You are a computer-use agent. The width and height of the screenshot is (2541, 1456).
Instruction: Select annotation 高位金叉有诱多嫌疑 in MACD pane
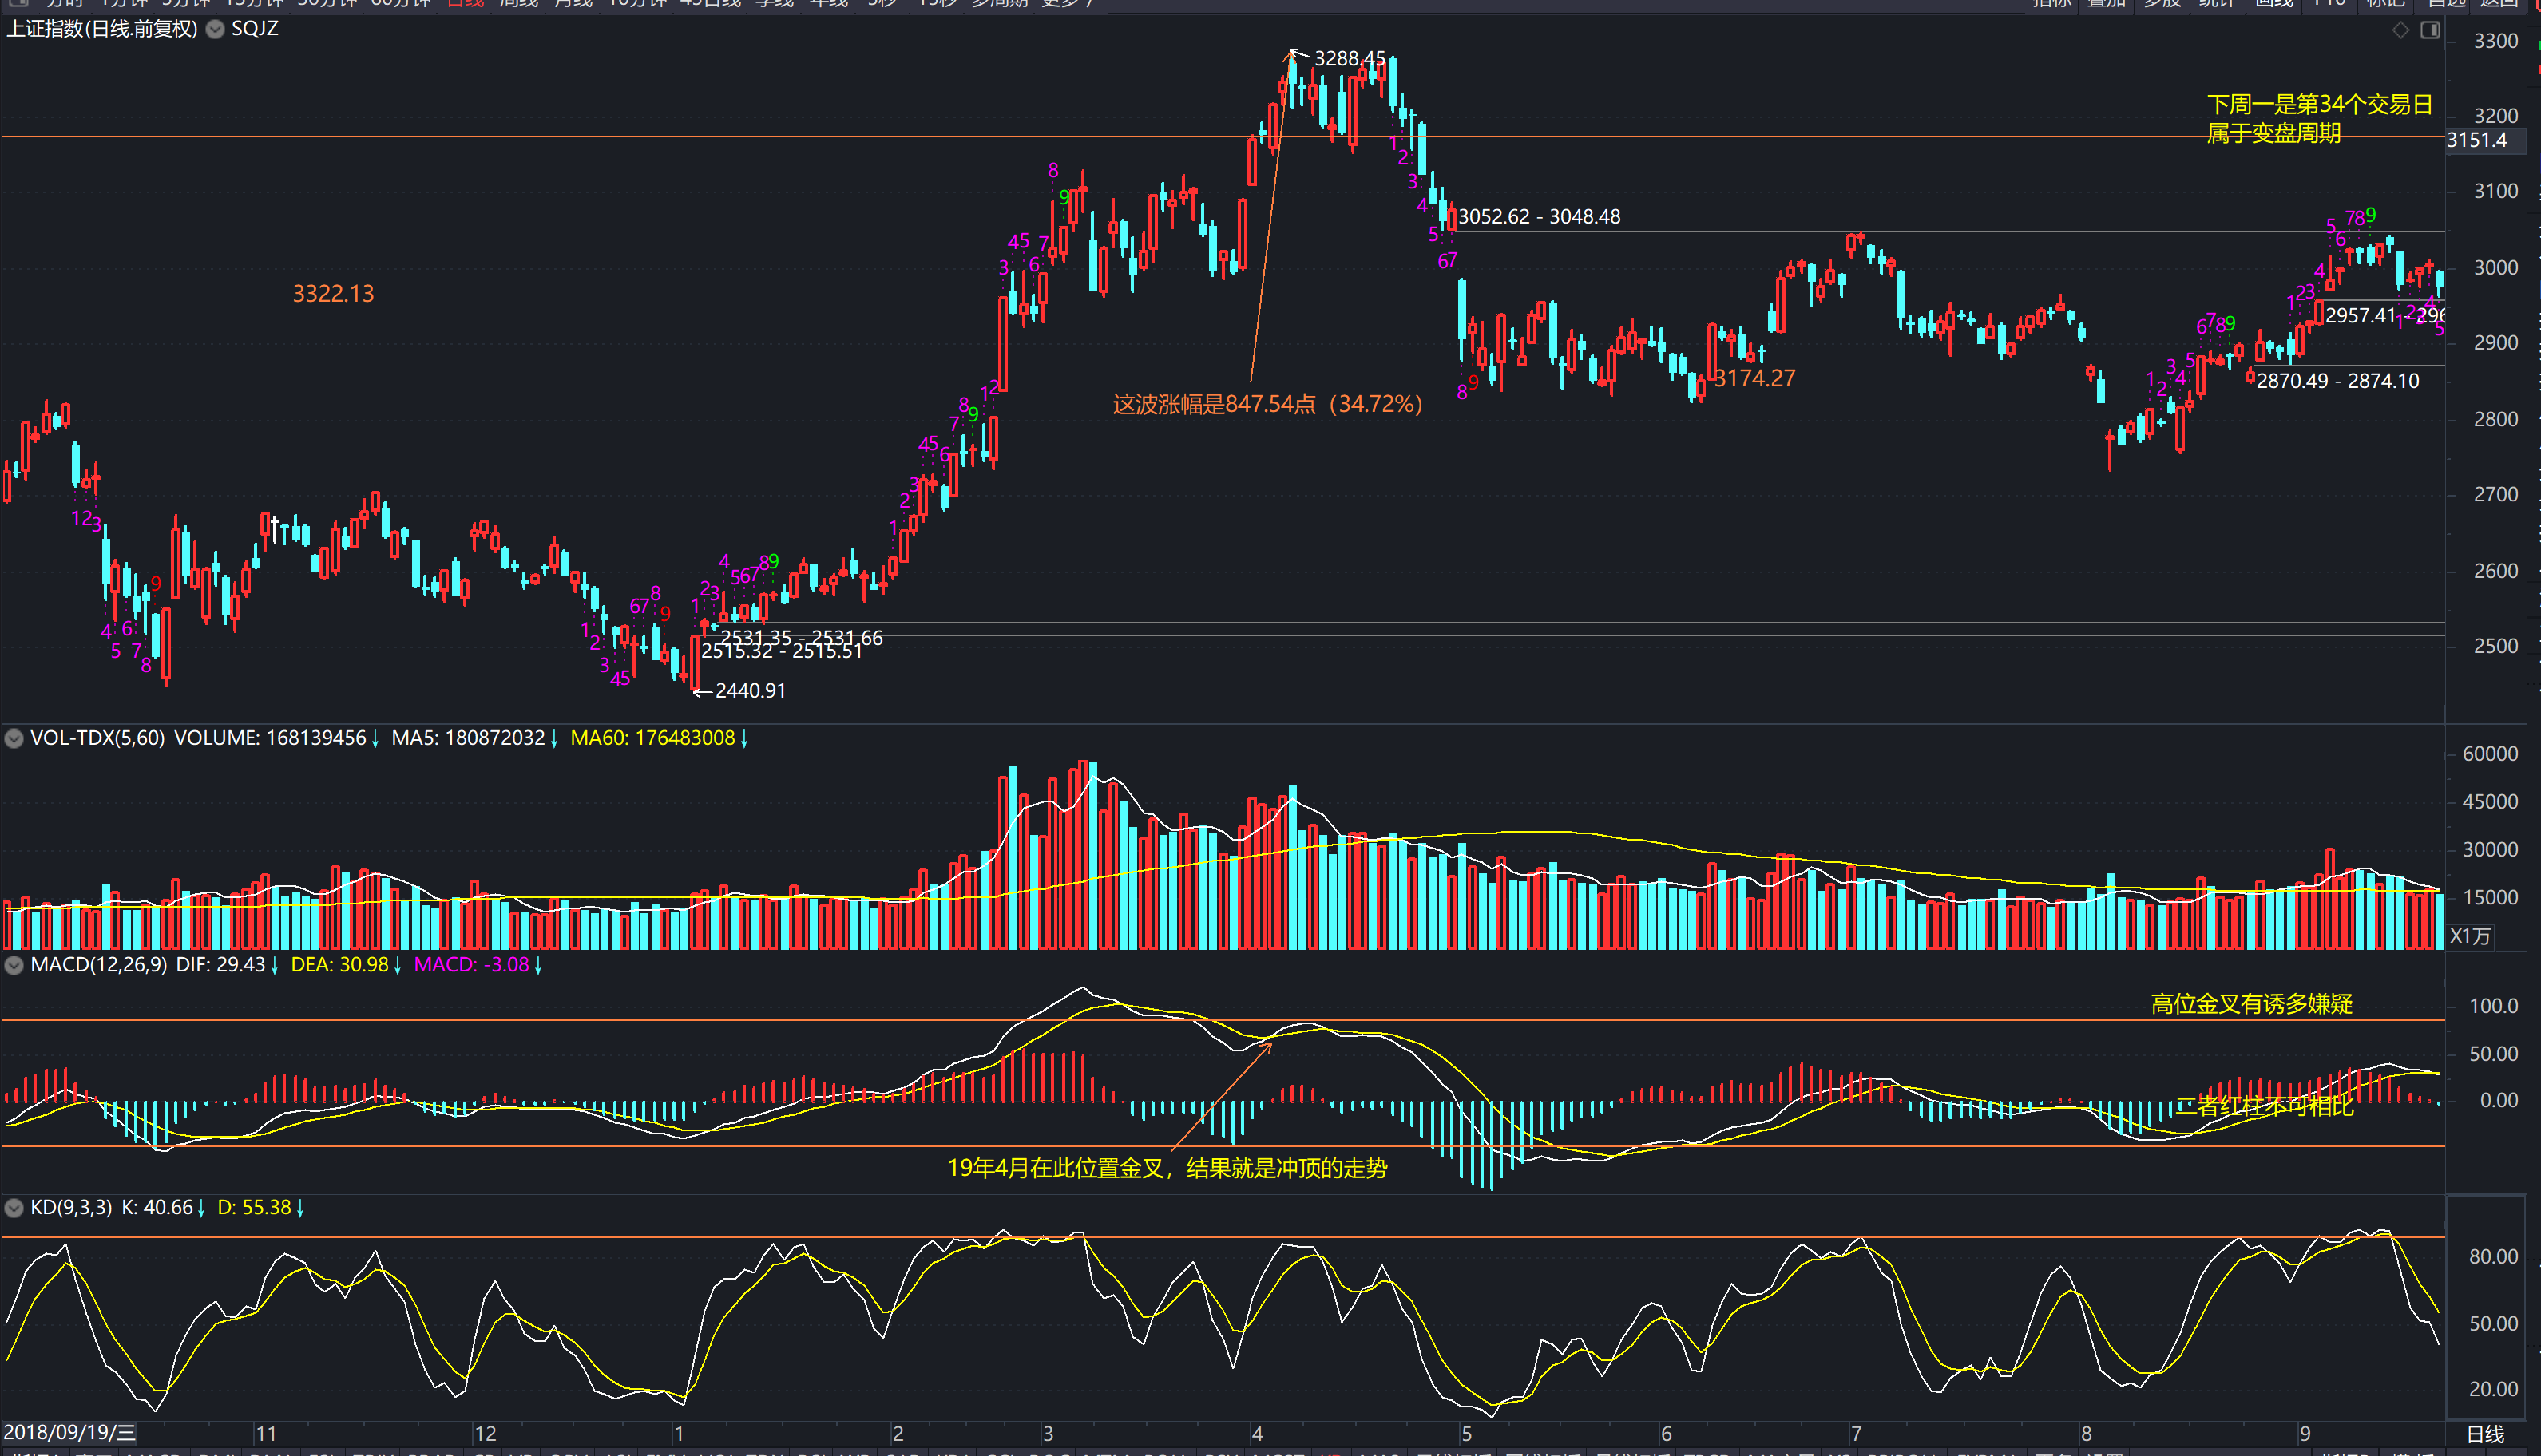pos(2251,1004)
